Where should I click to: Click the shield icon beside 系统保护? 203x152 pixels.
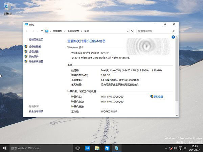[26, 56]
